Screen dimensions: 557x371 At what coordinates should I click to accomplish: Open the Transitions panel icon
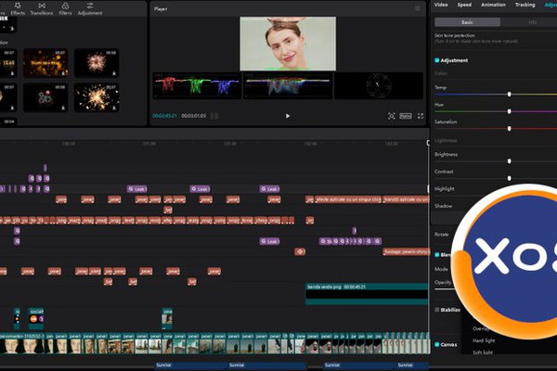pos(42,8)
